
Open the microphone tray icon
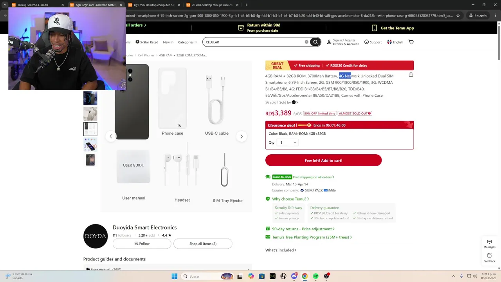(x=461, y=276)
